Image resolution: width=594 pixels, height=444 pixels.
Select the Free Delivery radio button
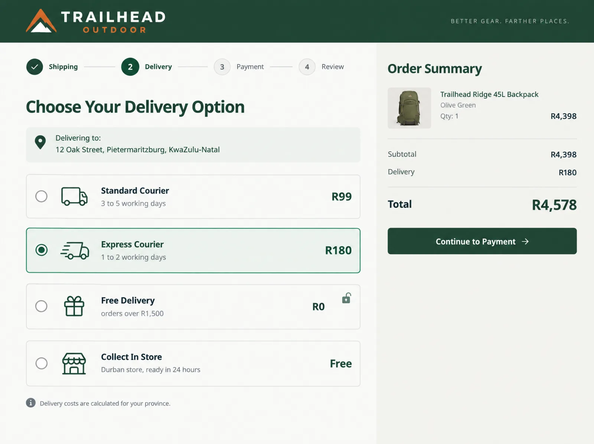(41, 306)
